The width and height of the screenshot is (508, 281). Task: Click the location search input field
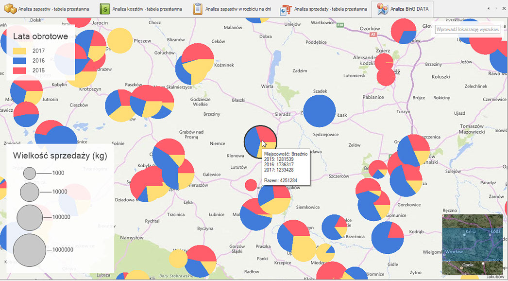point(467,30)
